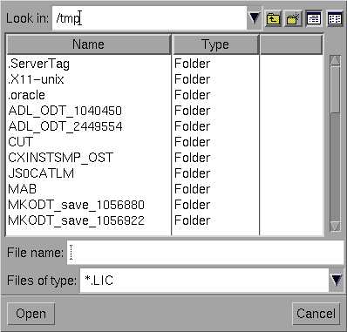The height and width of the screenshot is (332, 347).
Task: Sort by the Name column header
Action: [x=88, y=44]
